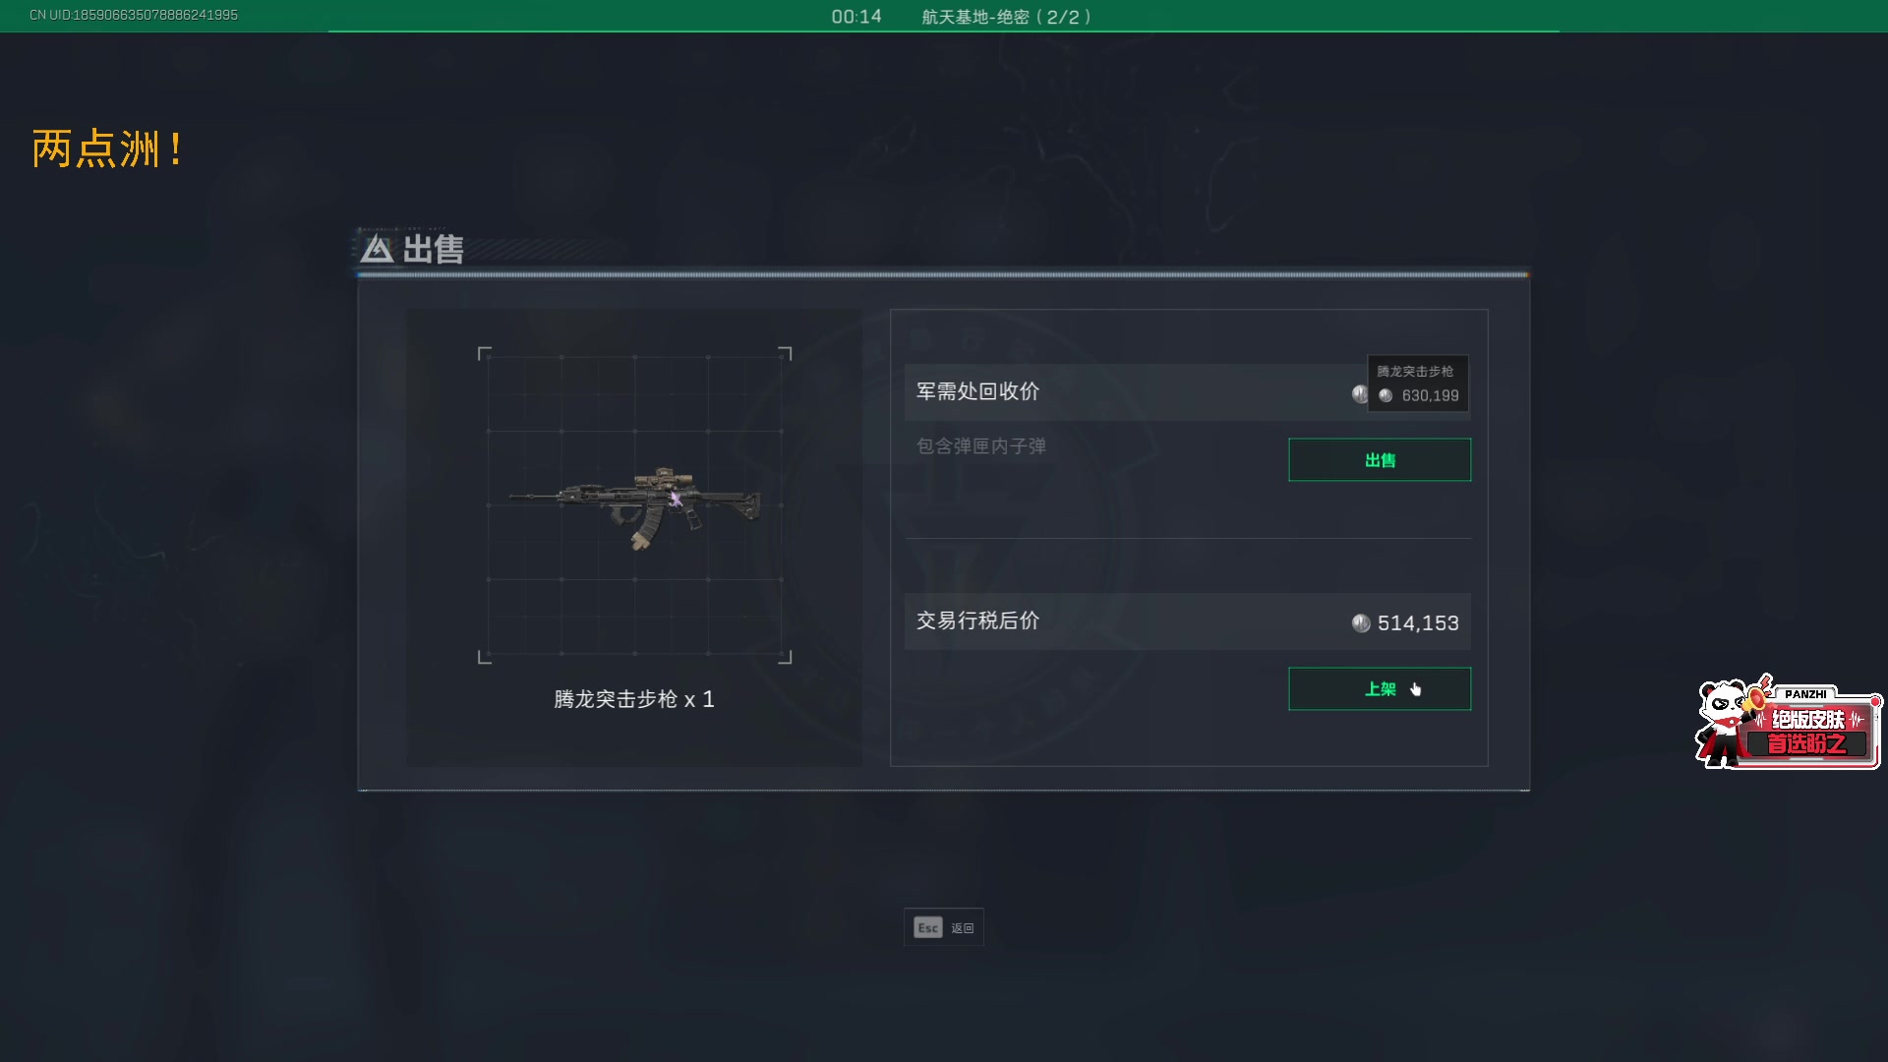This screenshot has height=1062, width=1888.
Task: Click the 腾龙突击步枪 x 1 item name
Action: (634, 699)
